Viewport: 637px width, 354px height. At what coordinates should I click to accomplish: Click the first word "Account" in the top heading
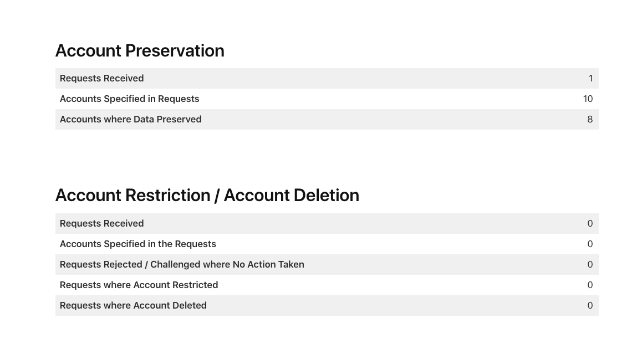coord(88,50)
